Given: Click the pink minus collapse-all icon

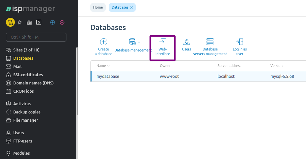Looking at the screenshot, I should [x=62, y=22].
